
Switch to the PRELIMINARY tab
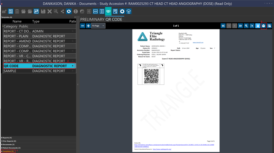coord(92,19)
